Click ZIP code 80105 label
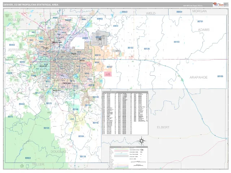Viewport: 231px width, 173px height. pyautogui.click(x=220, y=76)
